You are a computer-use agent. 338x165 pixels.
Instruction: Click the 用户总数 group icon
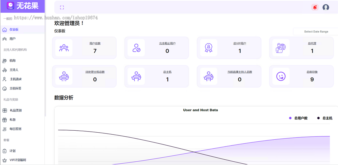tap(64, 48)
